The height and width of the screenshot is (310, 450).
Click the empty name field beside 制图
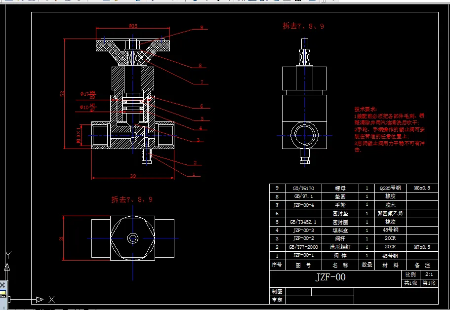298,291
